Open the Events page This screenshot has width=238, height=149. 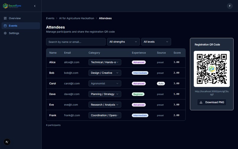pyautogui.click(x=21, y=26)
